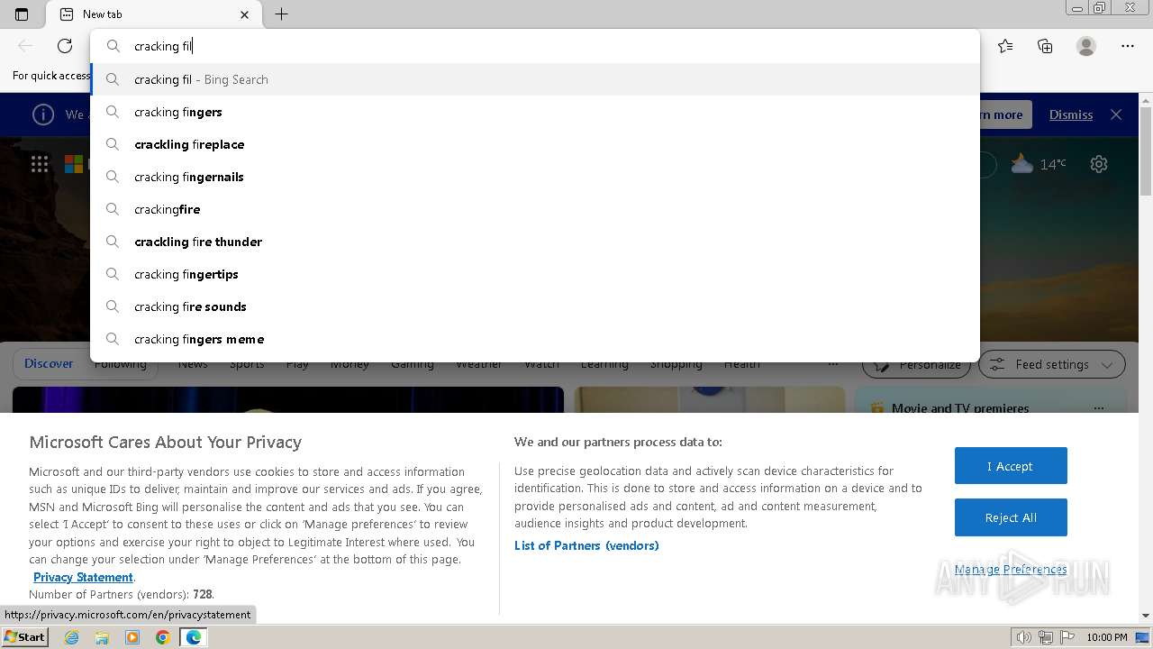The image size is (1153, 649).
Task: Open the apps grid launcher icon
Action: [40, 164]
